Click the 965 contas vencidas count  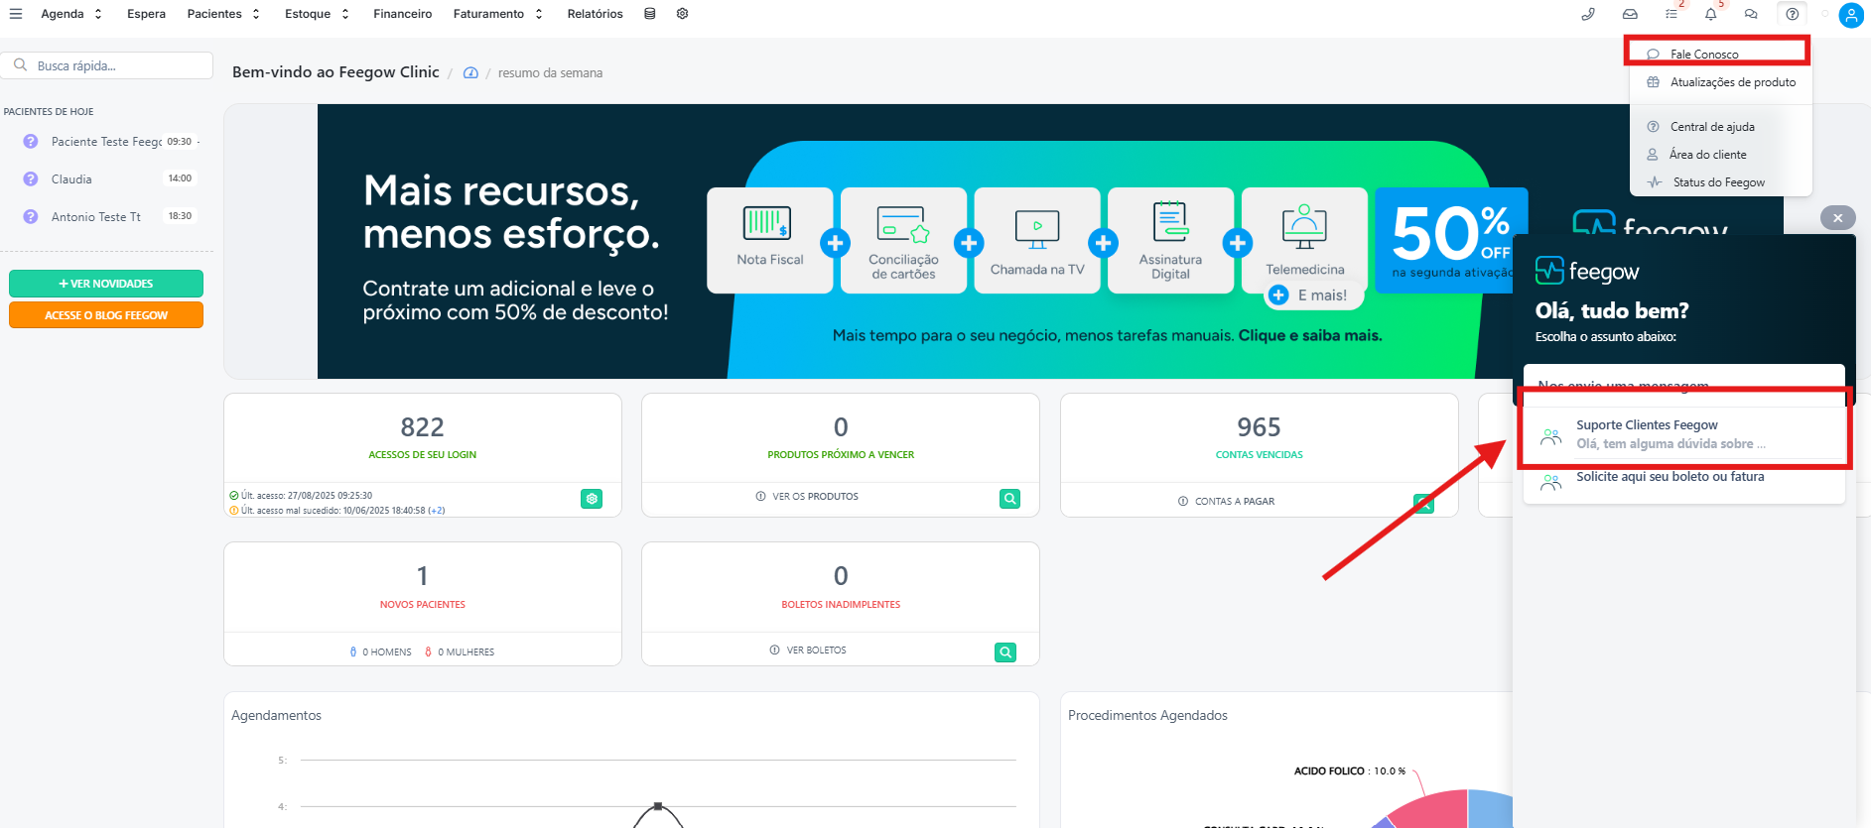click(x=1259, y=427)
